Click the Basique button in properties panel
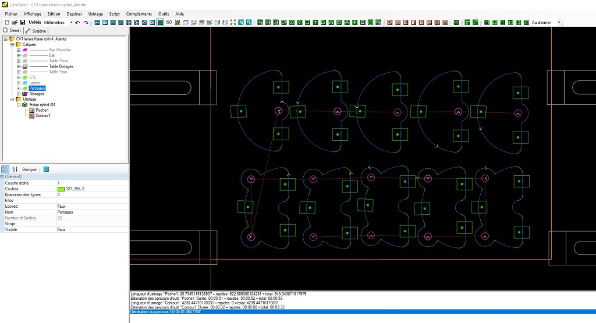The width and height of the screenshot is (596, 323). tap(29, 169)
